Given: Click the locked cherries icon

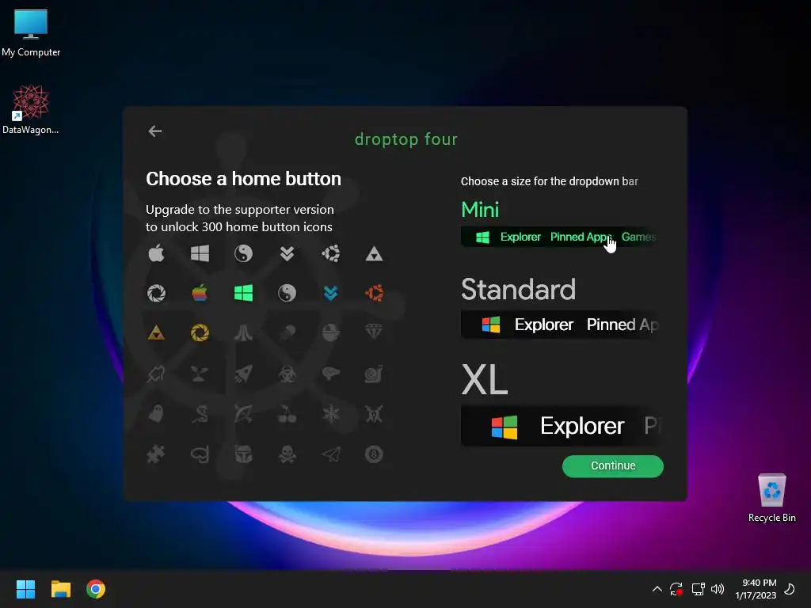Looking at the screenshot, I should 287,413.
